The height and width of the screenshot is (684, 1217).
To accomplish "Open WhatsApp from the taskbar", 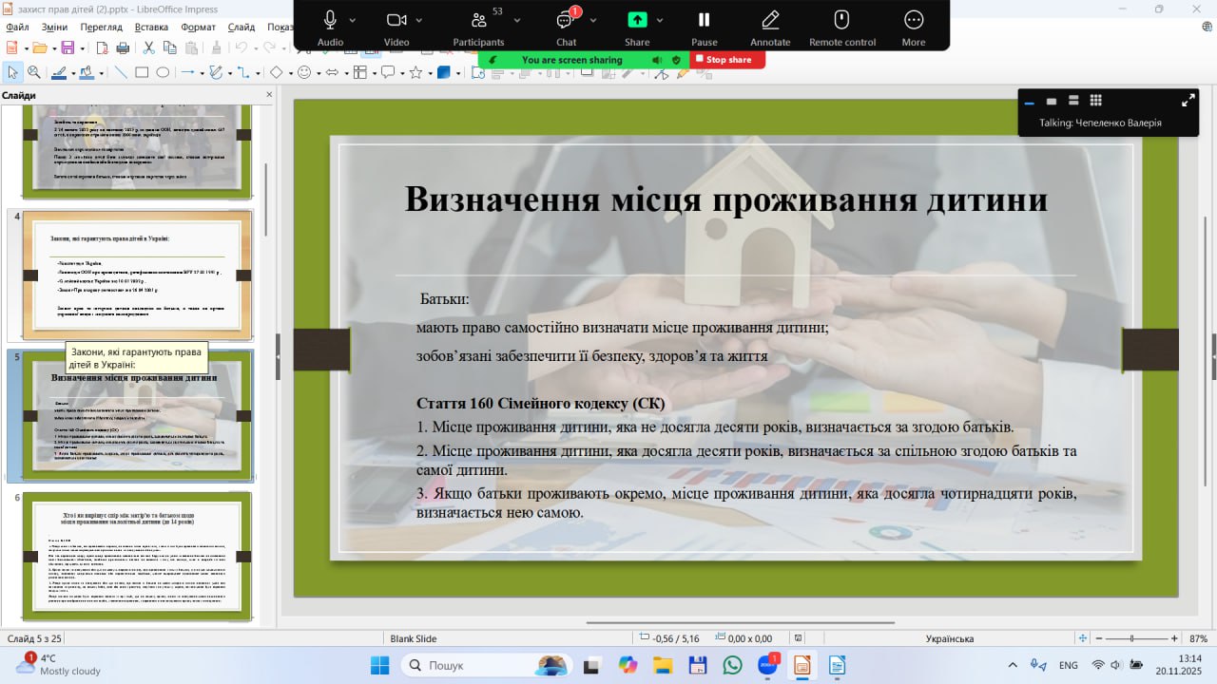I will [732, 665].
